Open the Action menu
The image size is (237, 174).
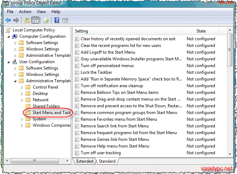[x=25, y=12]
